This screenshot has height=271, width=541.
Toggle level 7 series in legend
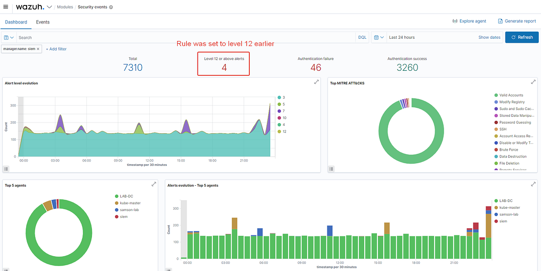tap(281, 111)
